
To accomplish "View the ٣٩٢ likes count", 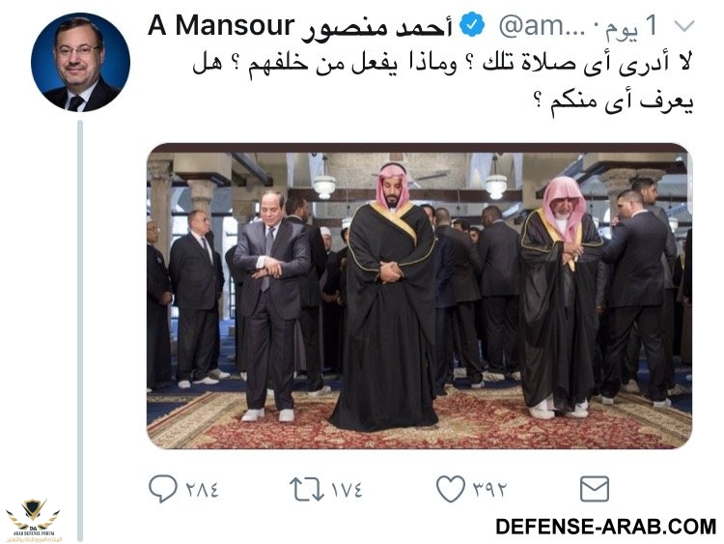I will (489, 489).
